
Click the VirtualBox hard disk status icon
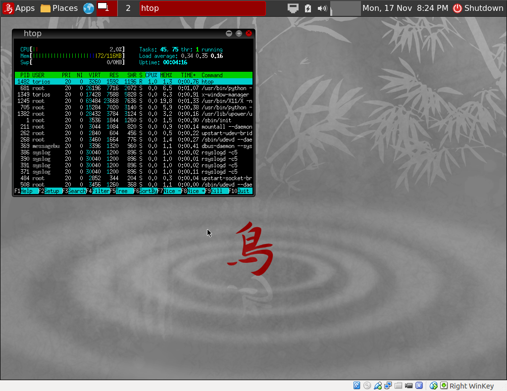coord(356,386)
